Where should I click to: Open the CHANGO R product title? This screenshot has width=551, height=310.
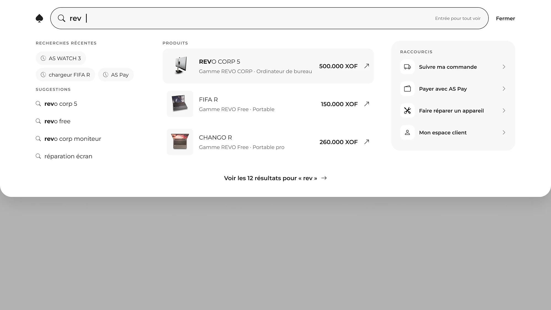coord(215,137)
